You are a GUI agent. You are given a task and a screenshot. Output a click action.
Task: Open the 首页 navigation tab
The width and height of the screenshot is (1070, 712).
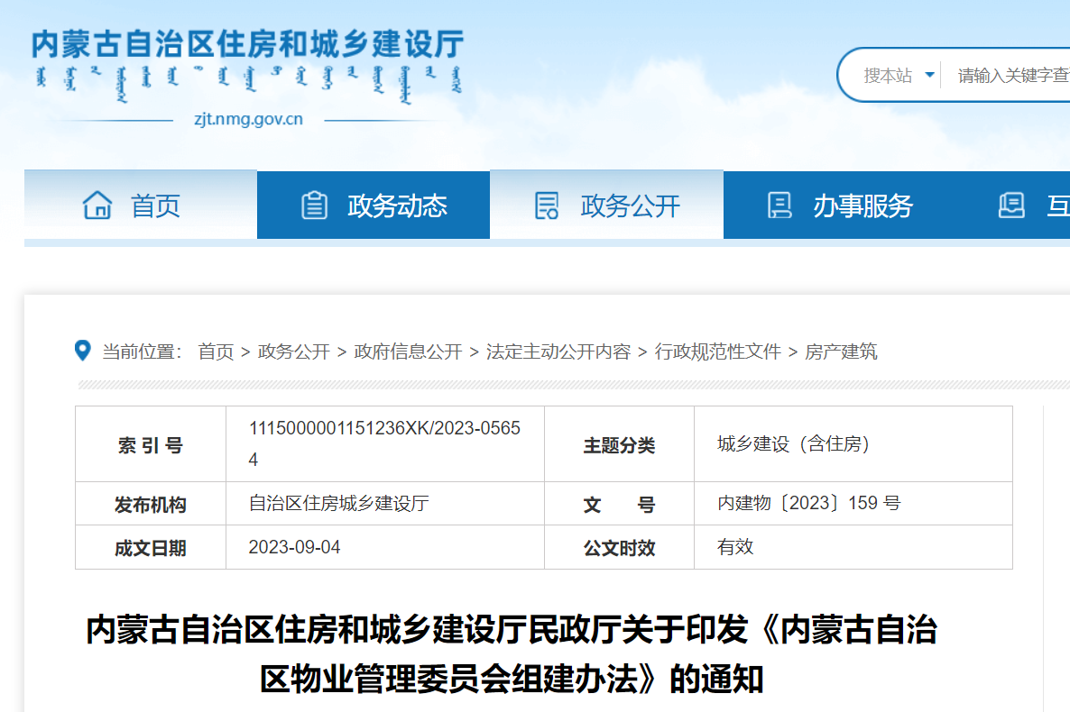tap(155, 205)
